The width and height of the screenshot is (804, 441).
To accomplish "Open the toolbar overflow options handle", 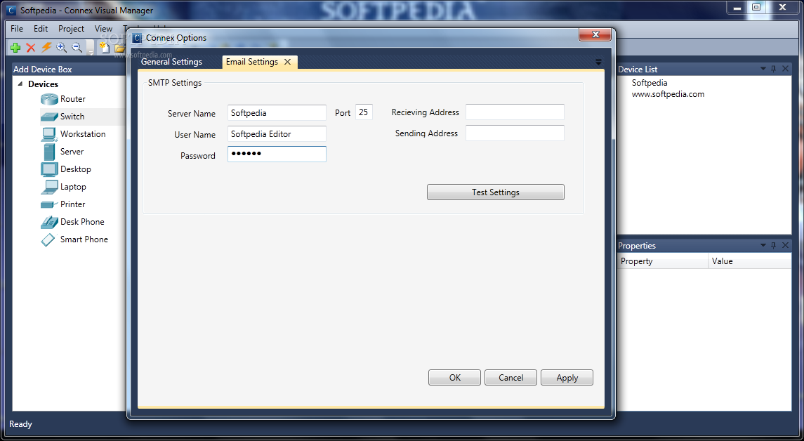I will (x=91, y=48).
